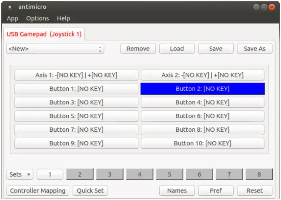Open the App menu
The image size is (281, 200).
[x=12, y=18]
